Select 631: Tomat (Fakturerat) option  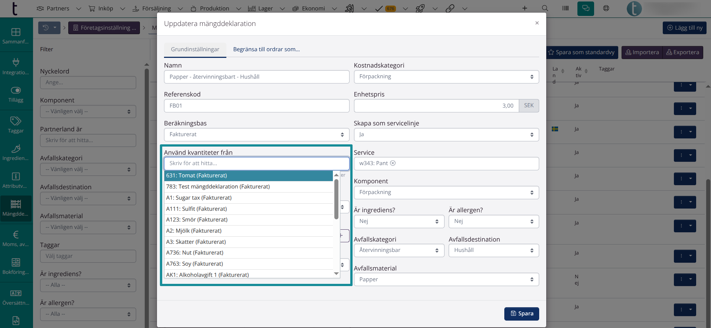pyautogui.click(x=249, y=176)
